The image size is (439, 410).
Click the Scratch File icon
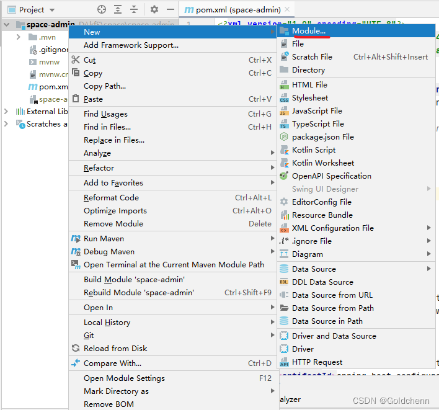pos(284,56)
